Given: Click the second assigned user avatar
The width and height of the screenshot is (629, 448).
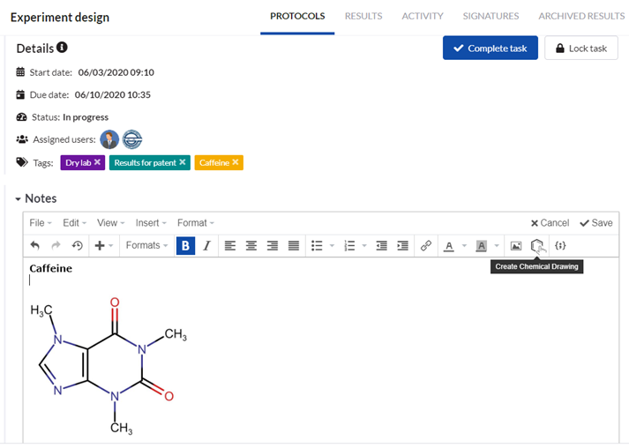Looking at the screenshot, I should pos(132,139).
